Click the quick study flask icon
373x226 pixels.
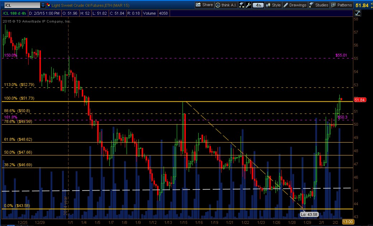[241, 5]
